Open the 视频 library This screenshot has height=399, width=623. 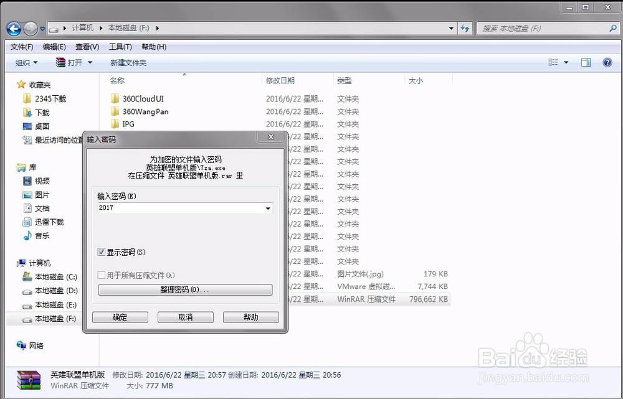36,181
